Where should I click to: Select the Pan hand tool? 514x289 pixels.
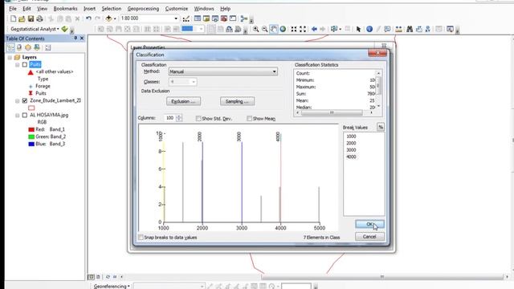pyautogui.click(x=273, y=29)
